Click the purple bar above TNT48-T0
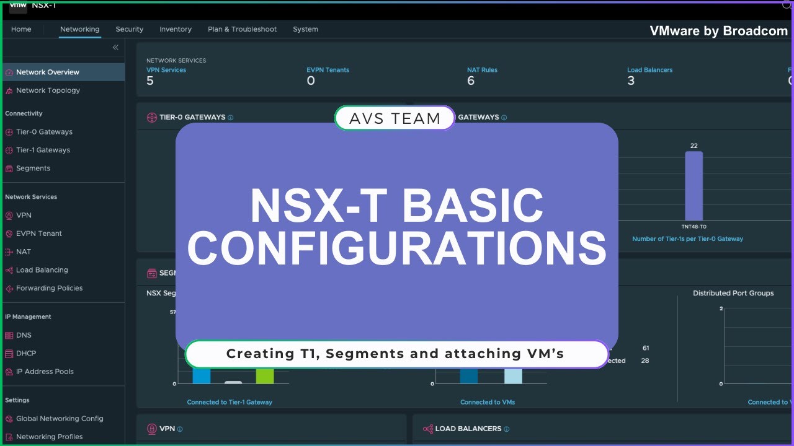794x446 pixels. (694, 186)
